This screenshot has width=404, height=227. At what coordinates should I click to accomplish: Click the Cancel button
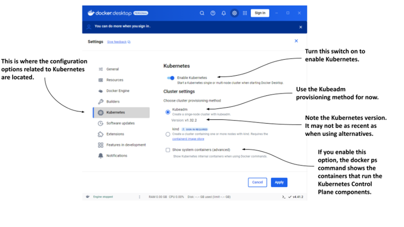257,182
